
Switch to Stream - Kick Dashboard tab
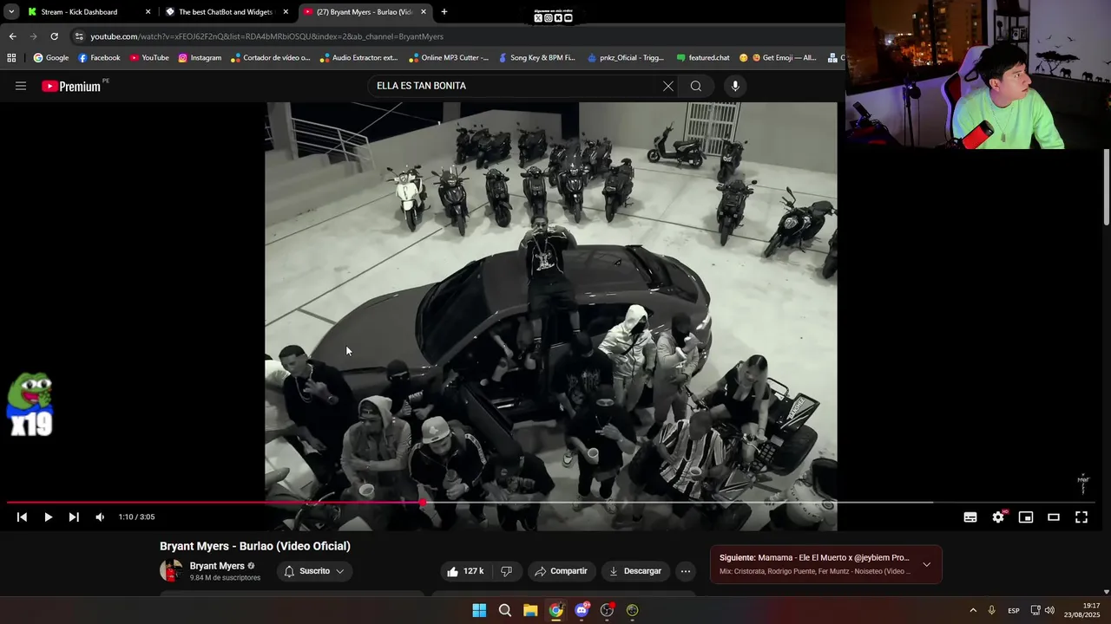point(89,12)
